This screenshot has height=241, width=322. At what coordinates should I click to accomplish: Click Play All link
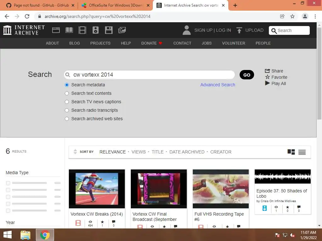(275, 83)
